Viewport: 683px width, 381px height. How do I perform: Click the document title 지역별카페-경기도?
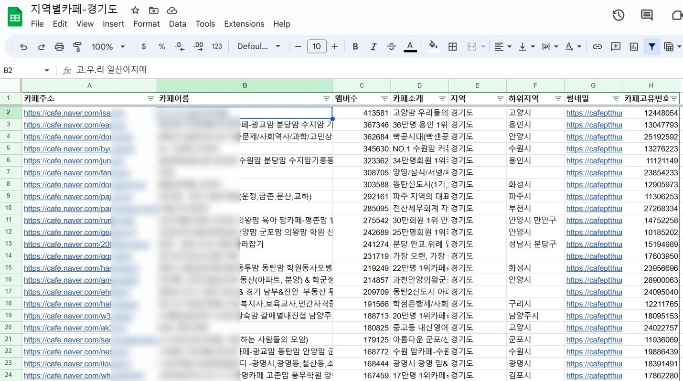coord(74,9)
